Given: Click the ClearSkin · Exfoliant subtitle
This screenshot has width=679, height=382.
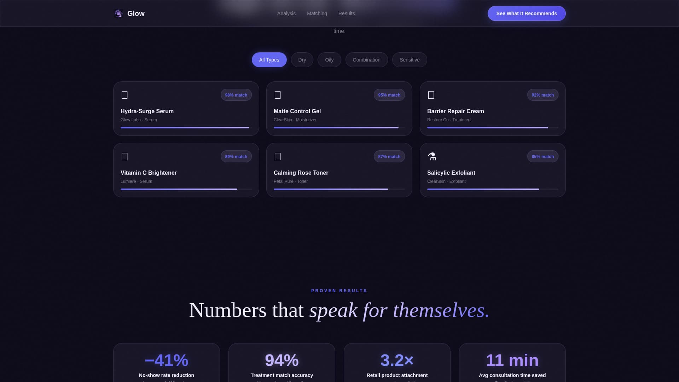Looking at the screenshot, I should pos(446,181).
